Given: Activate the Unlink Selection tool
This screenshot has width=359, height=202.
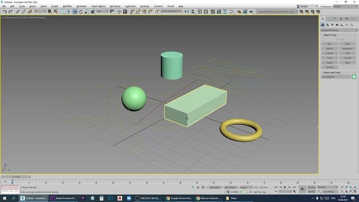Looking at the screenshot, I should click(24, 12).
